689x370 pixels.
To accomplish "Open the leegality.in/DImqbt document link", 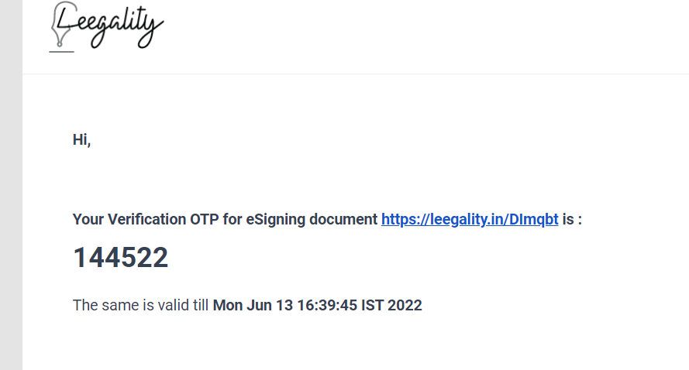I will point(470,219).
